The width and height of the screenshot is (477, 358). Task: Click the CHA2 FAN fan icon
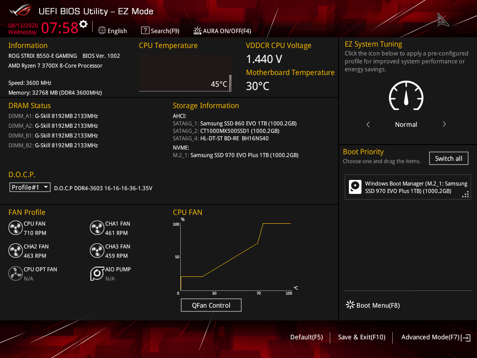click(x=15, y=251)
